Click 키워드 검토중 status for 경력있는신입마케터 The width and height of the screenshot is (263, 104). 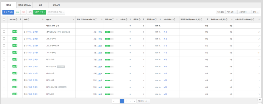click(x=33, y=32)
